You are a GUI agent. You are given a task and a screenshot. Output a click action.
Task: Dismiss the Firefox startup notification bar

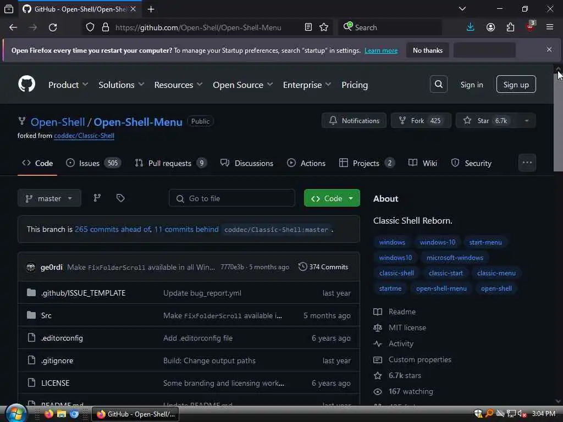[549, 49]
